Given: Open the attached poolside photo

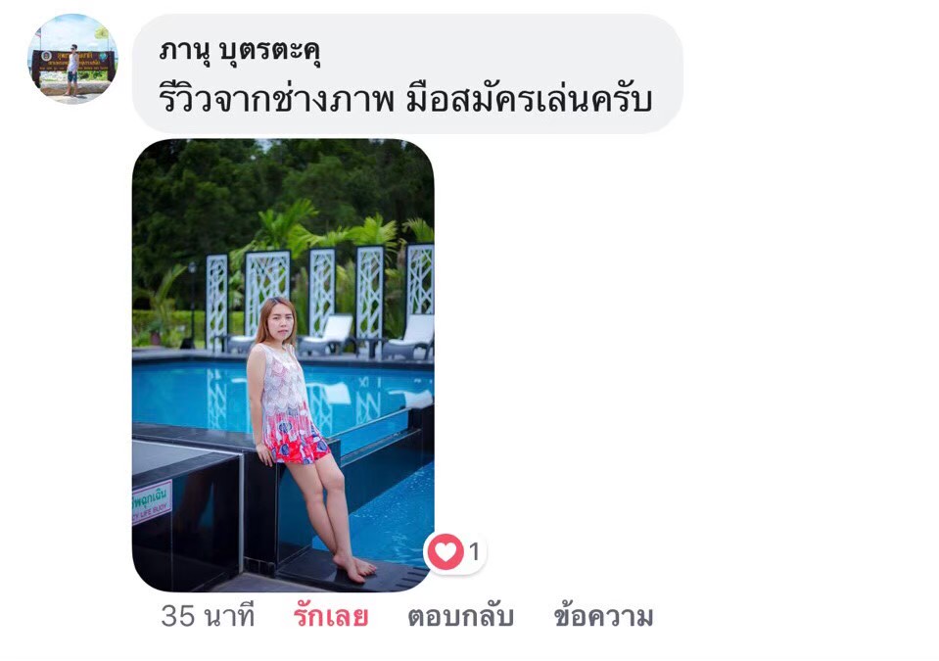Looking at the screenshot, I should click(x=283, y=365).
